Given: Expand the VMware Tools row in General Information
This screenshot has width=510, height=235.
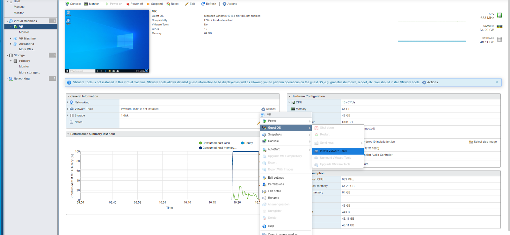Looking at the screenshot, I should pos(68,109).
